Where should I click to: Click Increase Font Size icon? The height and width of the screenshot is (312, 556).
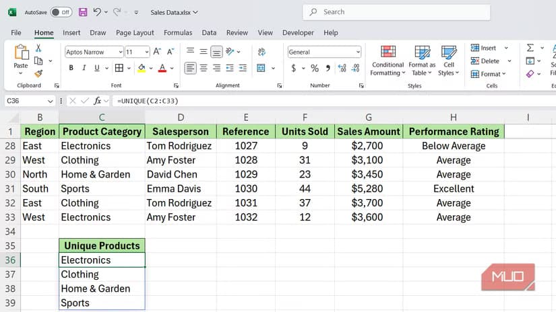(157, 52)
